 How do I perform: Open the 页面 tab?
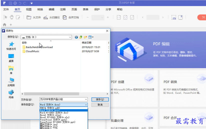(74, 9)
